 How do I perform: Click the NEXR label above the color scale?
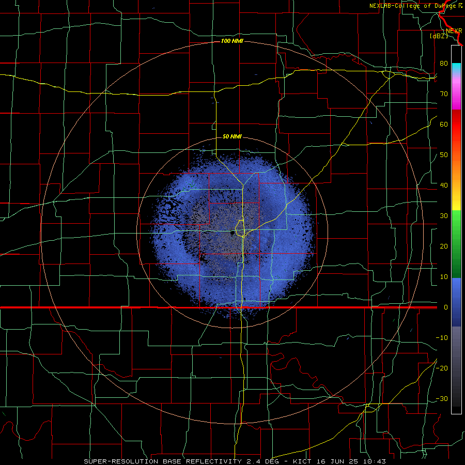(x=454, y=31)
